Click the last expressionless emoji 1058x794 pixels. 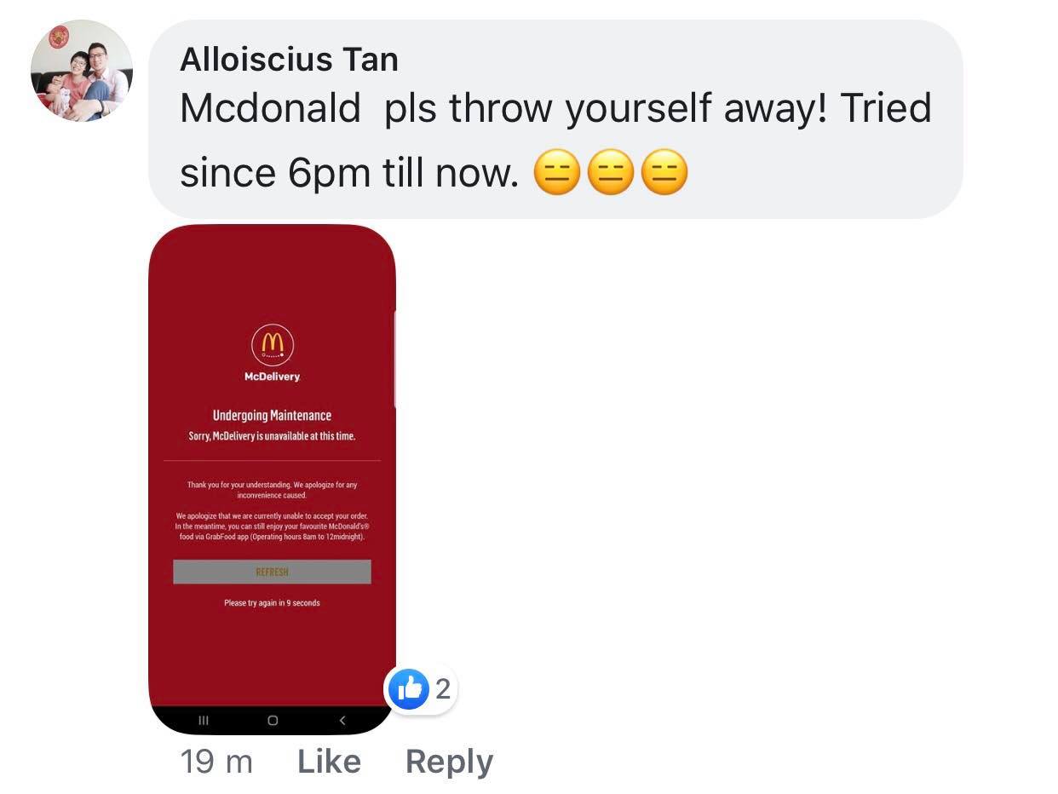[x=664, y=171]
